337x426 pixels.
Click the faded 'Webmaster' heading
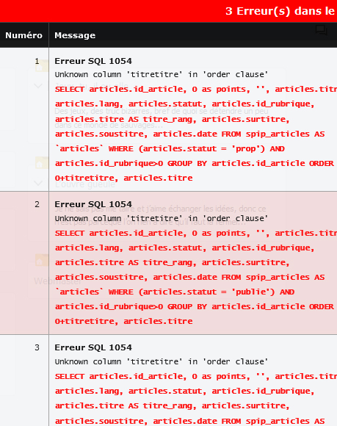[x=57, y=281]
